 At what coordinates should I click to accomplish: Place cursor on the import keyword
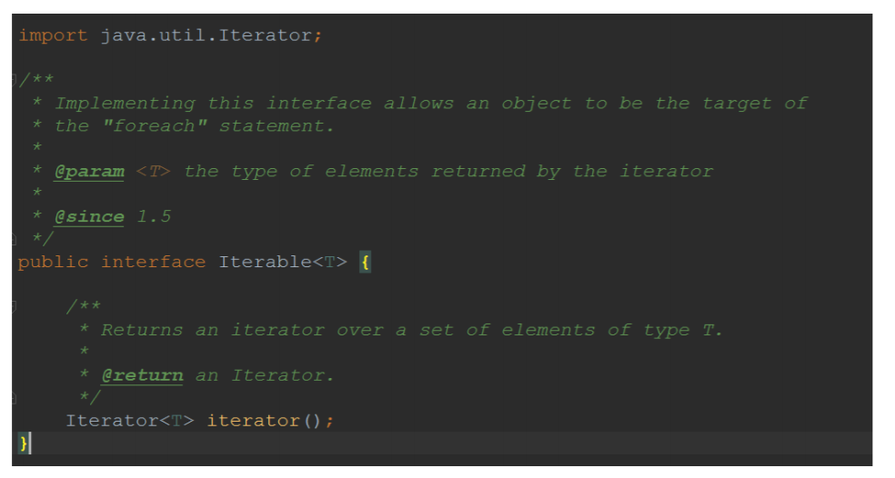(x=53, y=35)
